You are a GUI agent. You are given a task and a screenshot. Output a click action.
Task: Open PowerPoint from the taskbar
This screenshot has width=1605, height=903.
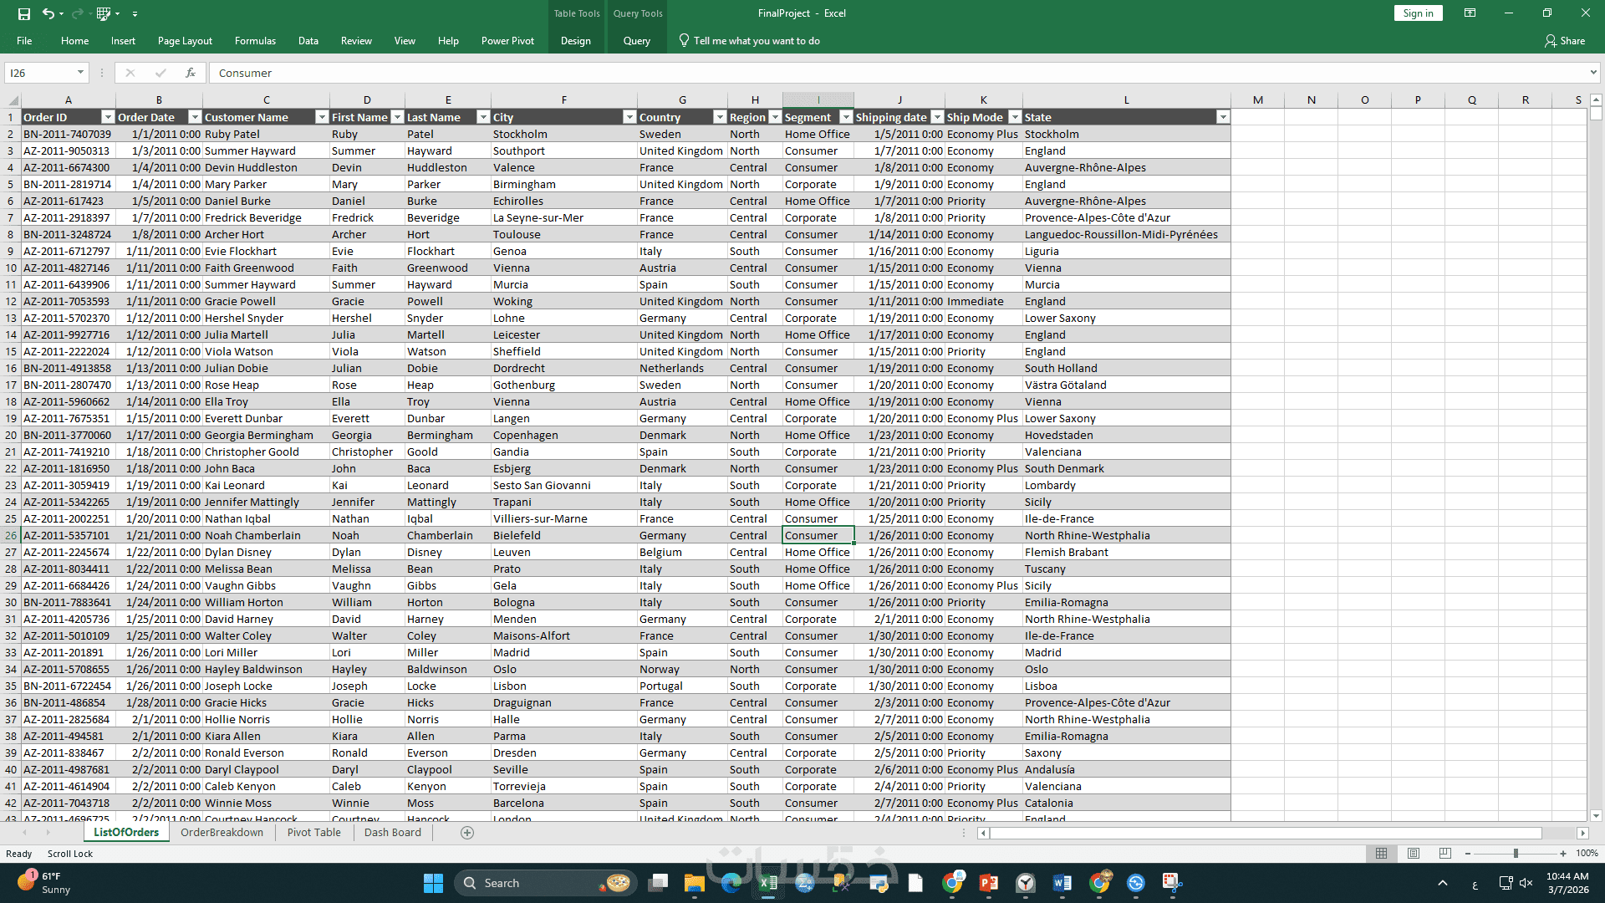point(988,883)
